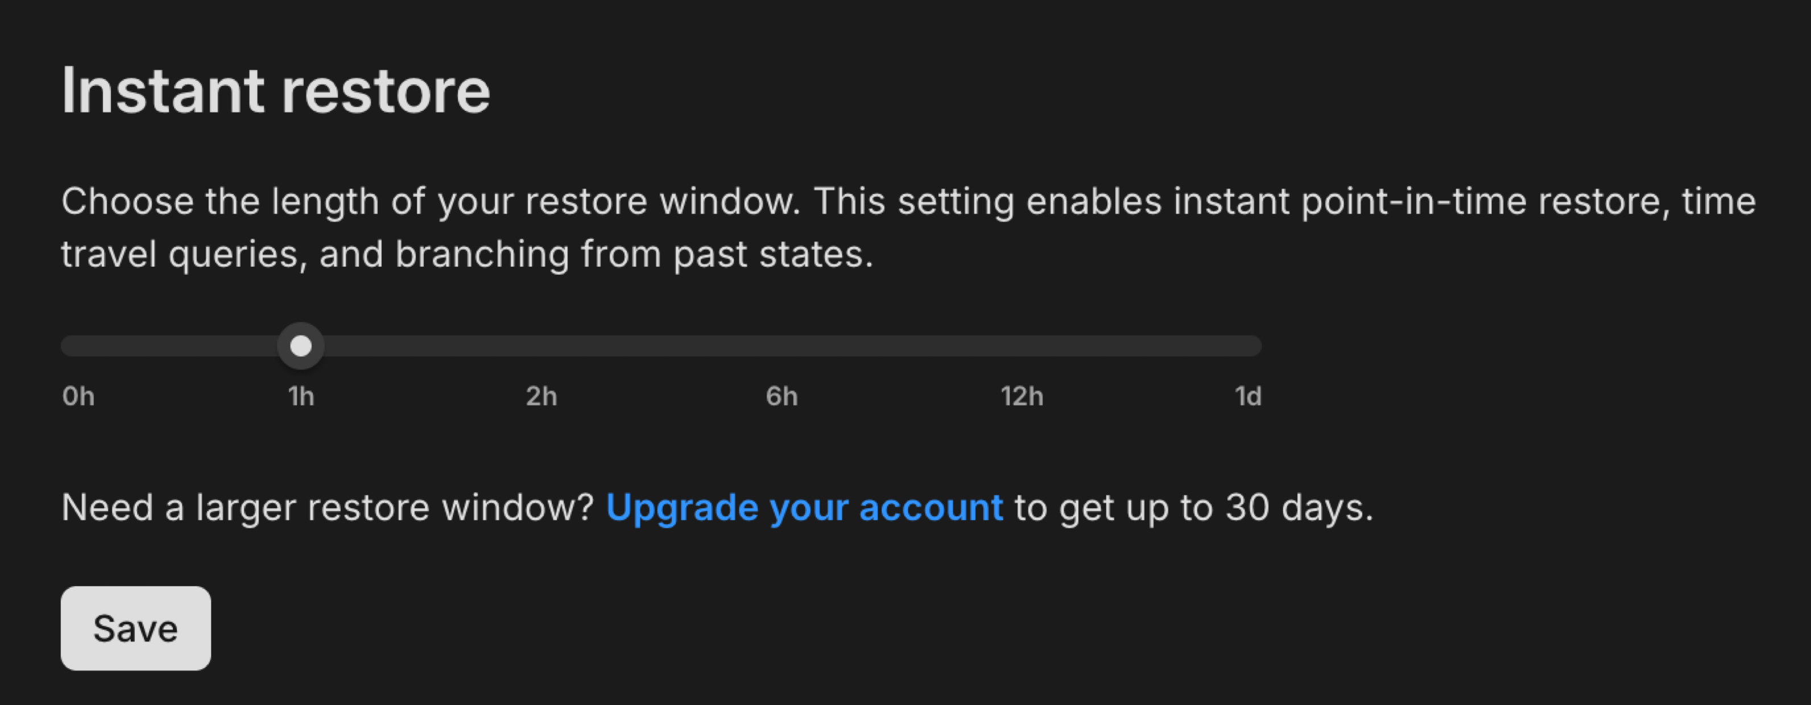Click the slider track left of the handle

point(176,346)
